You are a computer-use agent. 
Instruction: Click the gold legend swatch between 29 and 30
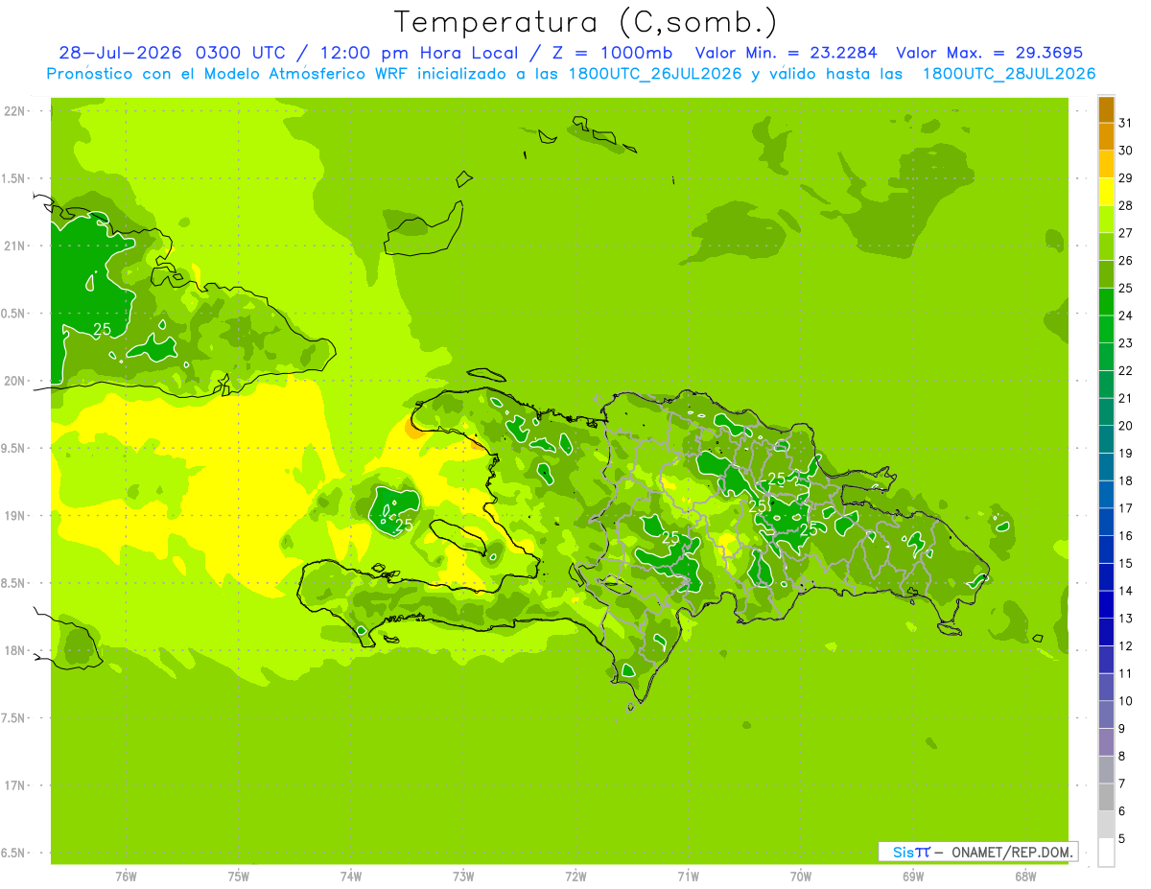tap(1106, 164)
